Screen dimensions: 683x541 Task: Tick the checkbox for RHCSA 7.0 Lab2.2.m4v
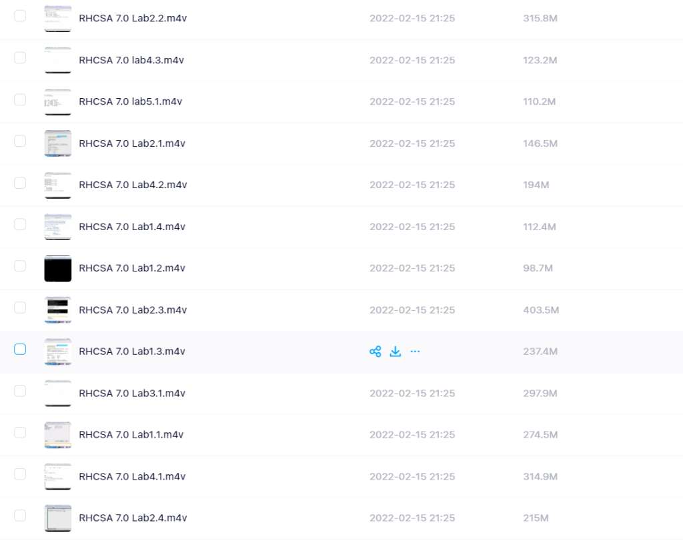coord(20,15)
